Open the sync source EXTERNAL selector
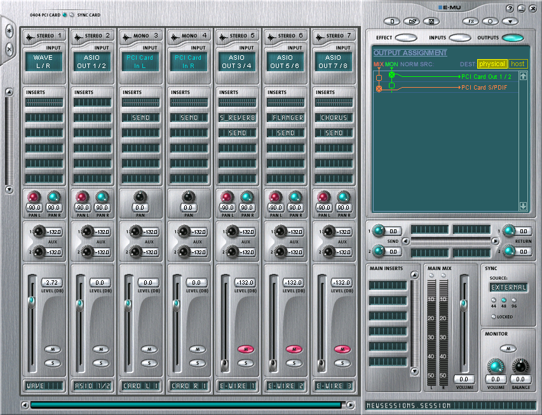 508,287
